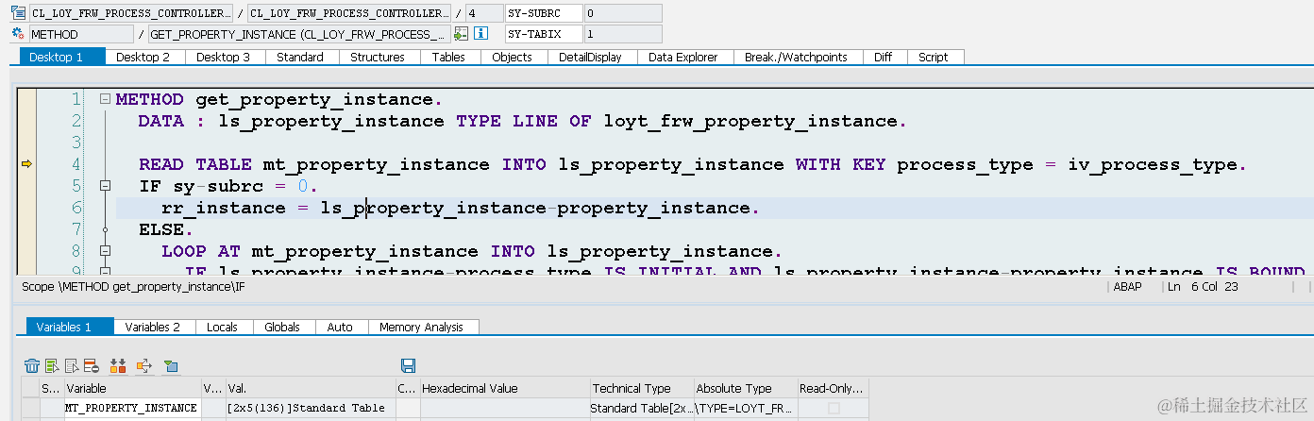Click the Ln 6 Col 23 position indicator
Screen dimensions: 1314x421
point(1203,287)
